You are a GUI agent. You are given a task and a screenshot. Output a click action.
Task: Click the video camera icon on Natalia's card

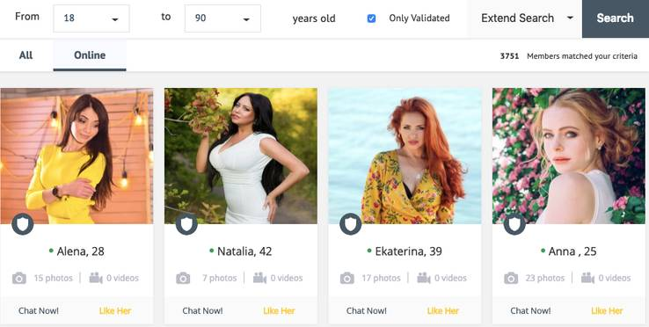[x=259, y=278]
